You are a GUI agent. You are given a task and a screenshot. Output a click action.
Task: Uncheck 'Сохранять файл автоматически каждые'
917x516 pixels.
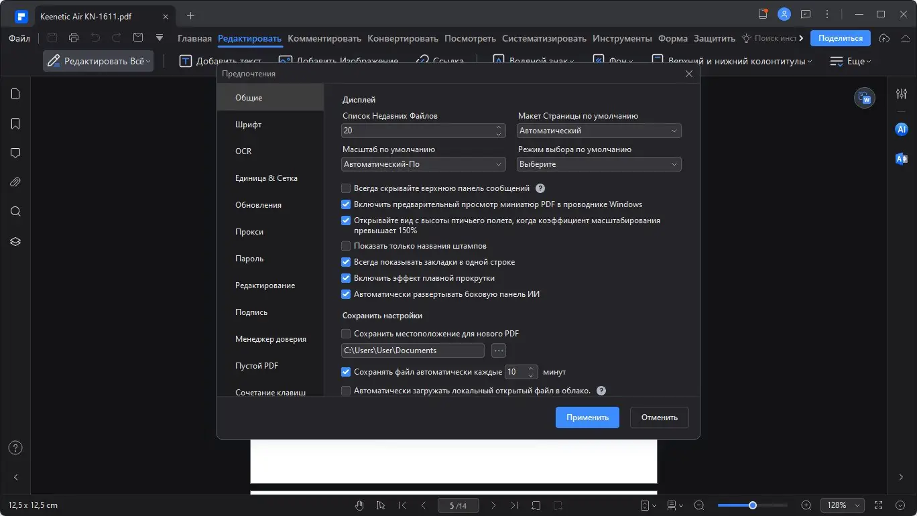click(346, 372)
